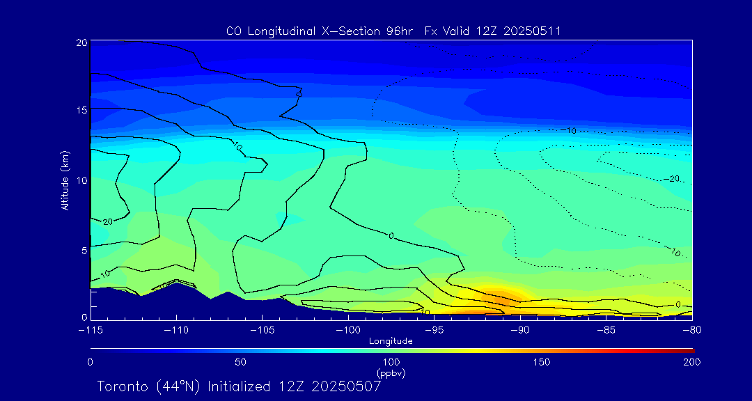The height and width of the screenshot is (401, 752).
Task: Click the "Altitude (km)" vertical axis label
Action: point(65,180)
